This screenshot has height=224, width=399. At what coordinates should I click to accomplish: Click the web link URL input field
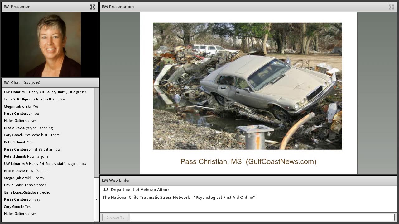(x=262, y=217)
